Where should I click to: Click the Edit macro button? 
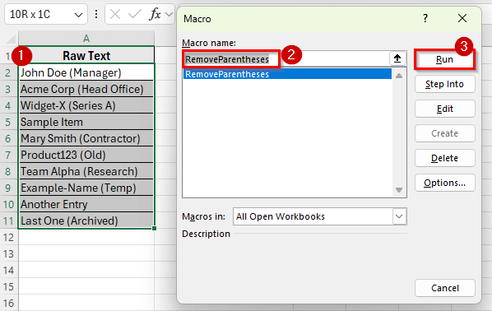pyautogui.click(x=444, y=109)
